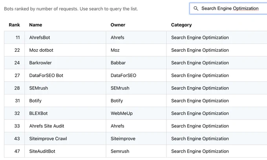Select the SiteAuditBot name cell
The width and height of the screenshot is (267, 160).
click(x=65, y=151)
